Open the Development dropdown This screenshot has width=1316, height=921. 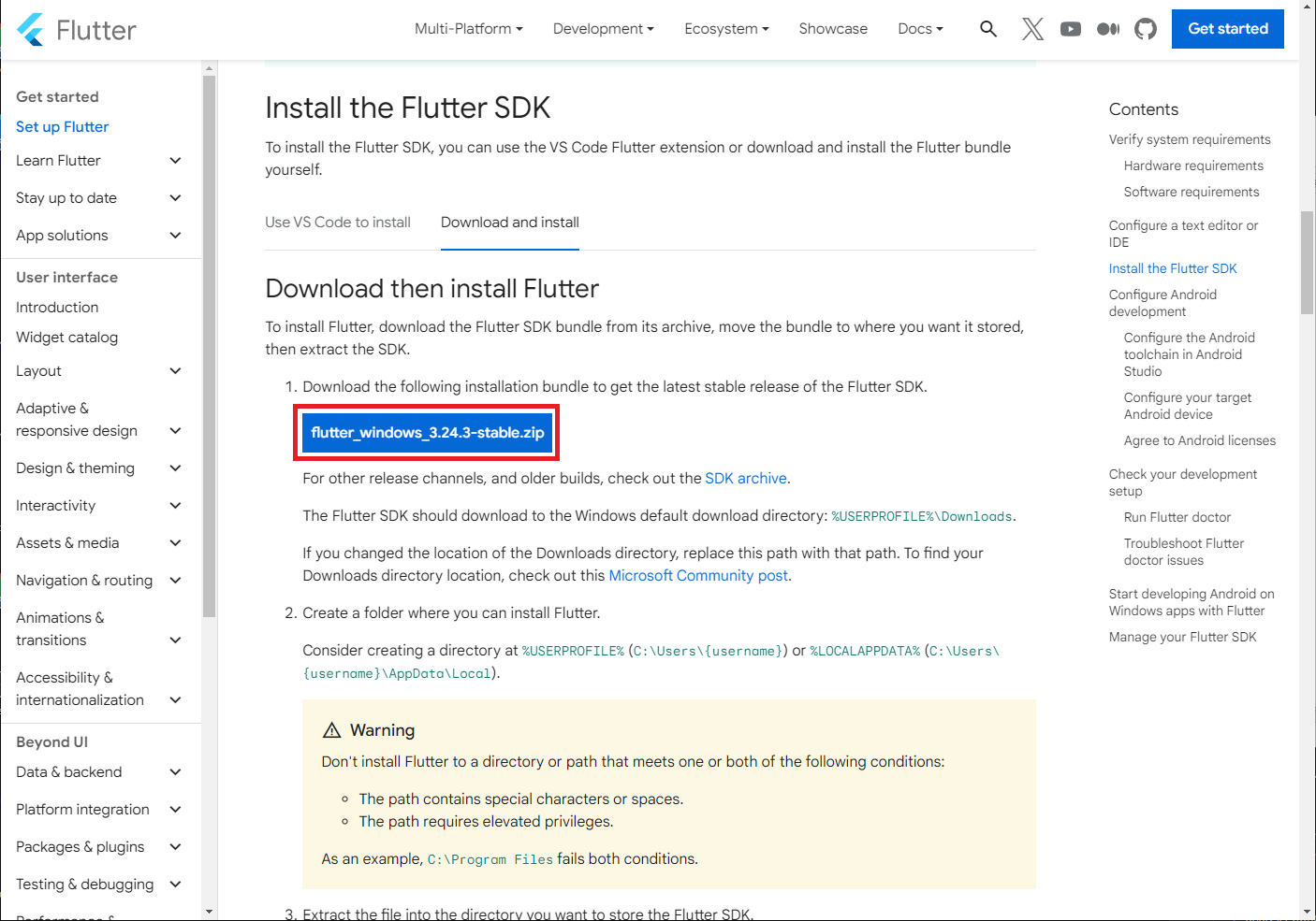(603, 29)
